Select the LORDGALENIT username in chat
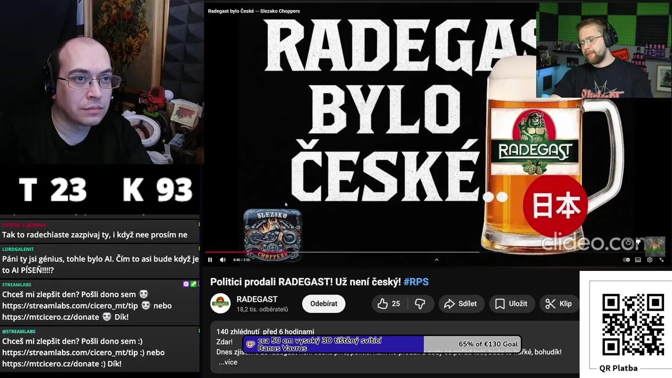Viewport: 672px width, 378px height. [18, 249]
